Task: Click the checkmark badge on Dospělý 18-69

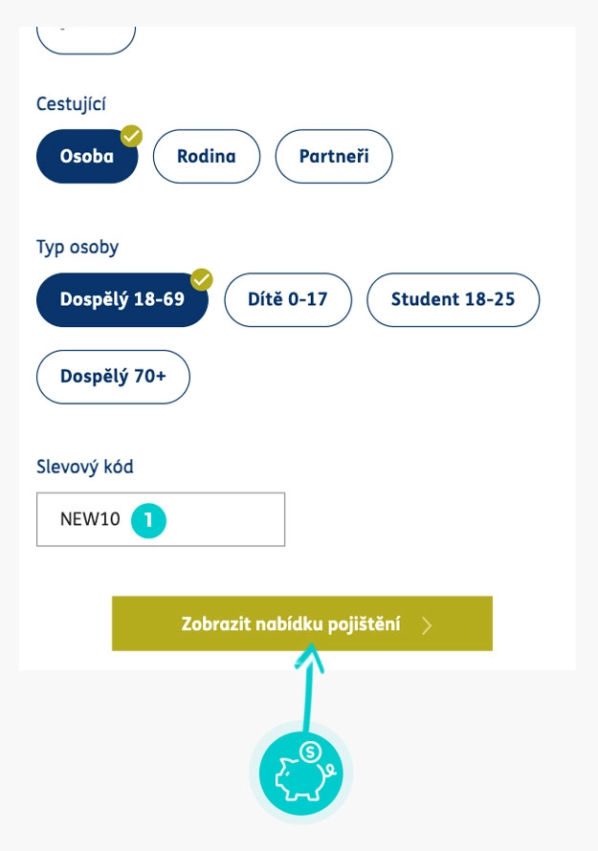Action: [201, 279]
